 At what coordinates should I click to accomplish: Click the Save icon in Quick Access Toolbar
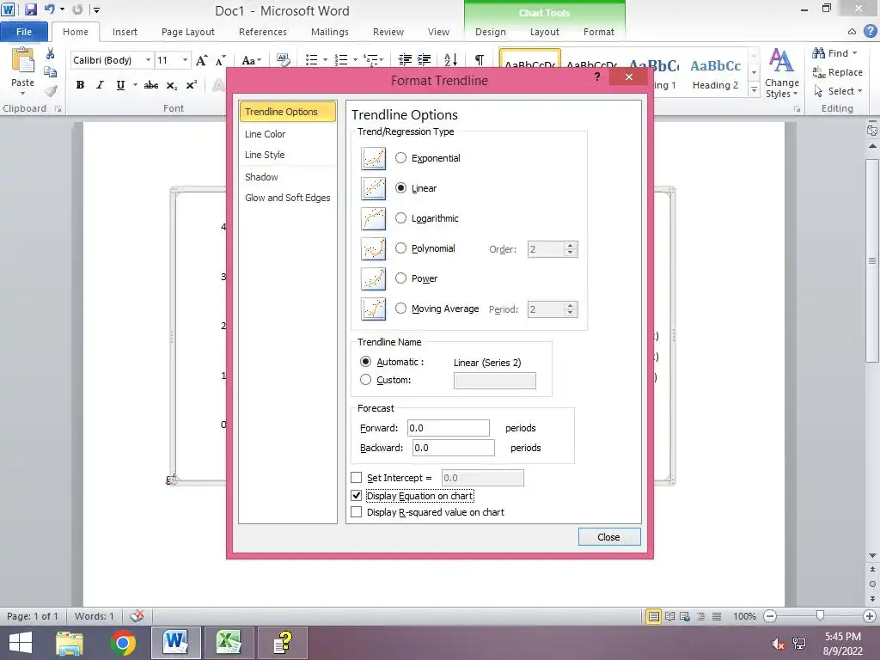[x=30, y=9]
